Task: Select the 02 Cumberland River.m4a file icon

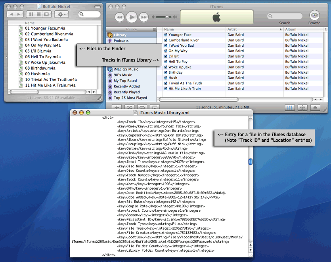Action: click(x=21, y=34)
